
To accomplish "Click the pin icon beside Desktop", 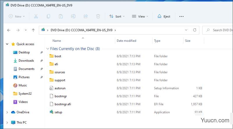I will 42,52.
